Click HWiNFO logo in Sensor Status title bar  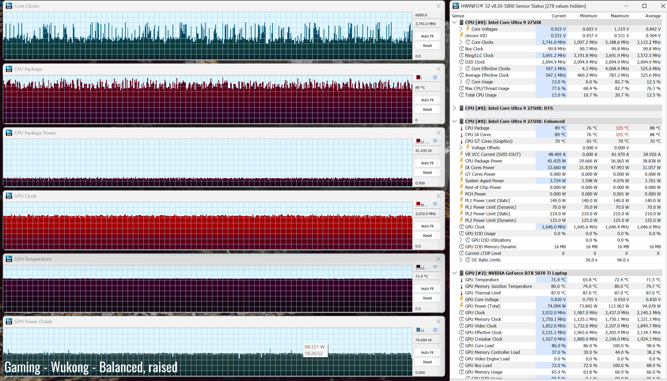point(455,6)
